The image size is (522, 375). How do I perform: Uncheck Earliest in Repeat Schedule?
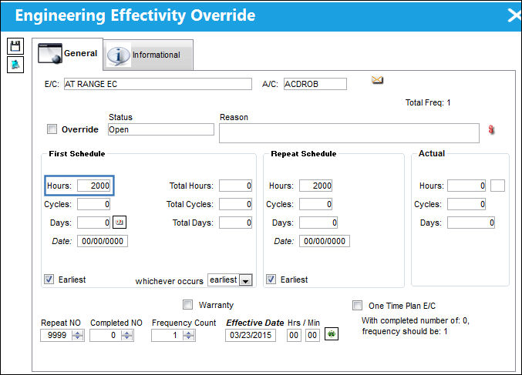271,279
